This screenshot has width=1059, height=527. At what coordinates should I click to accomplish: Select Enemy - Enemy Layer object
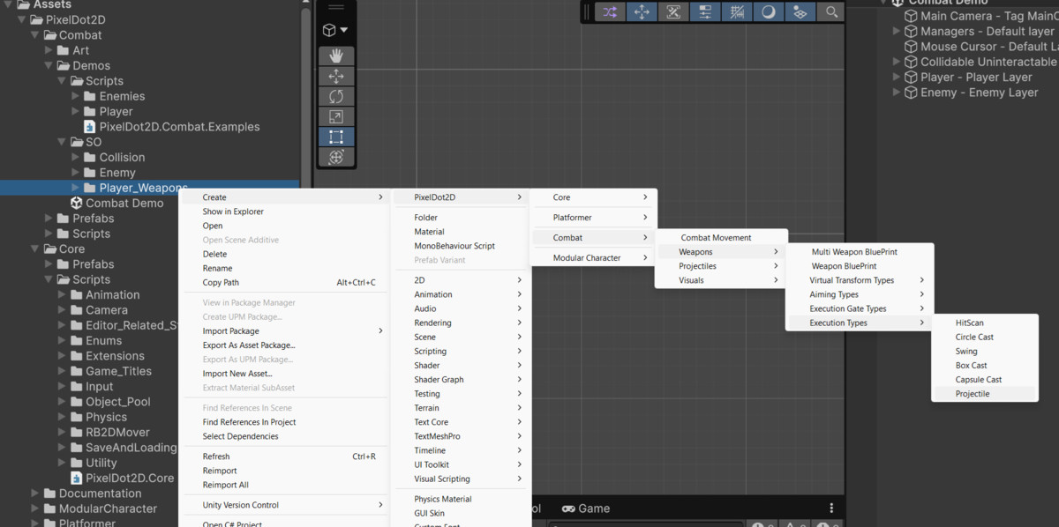pos(971,93)
